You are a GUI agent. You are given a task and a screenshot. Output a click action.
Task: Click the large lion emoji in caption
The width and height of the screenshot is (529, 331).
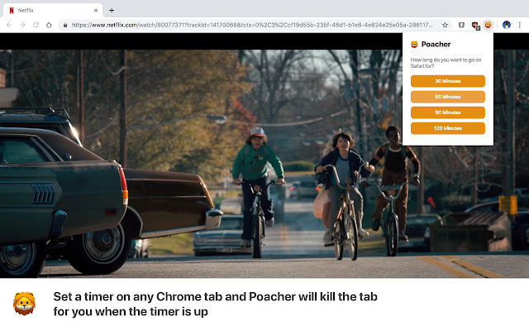24,304
